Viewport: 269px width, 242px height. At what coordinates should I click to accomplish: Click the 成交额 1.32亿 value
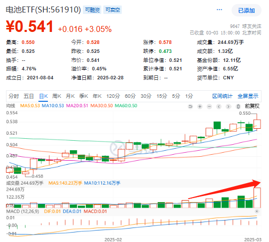click(x=225, y=51)
